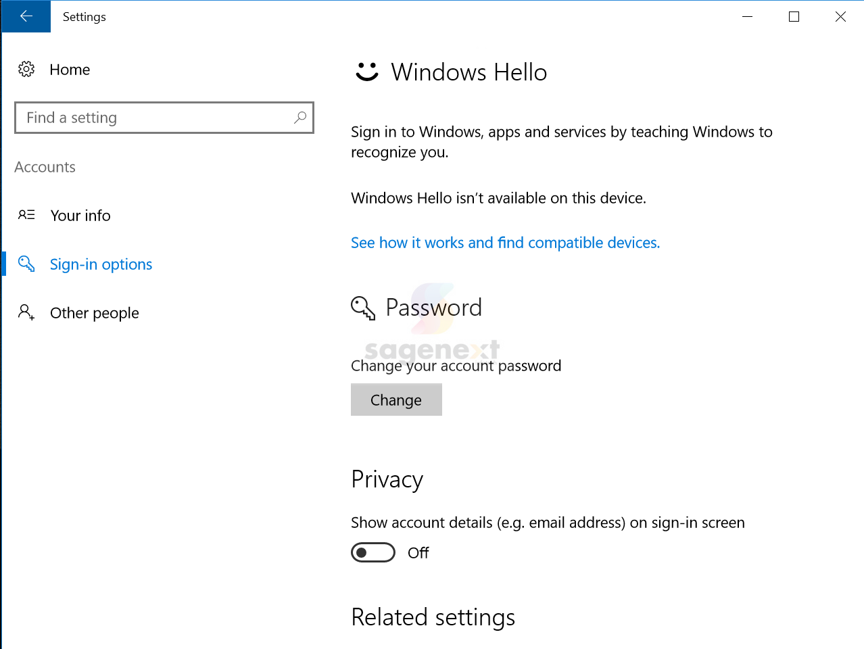Click the back arrow at top left
Image resolution: width=864 pixels, height=649 pixels.
point(26,16)
